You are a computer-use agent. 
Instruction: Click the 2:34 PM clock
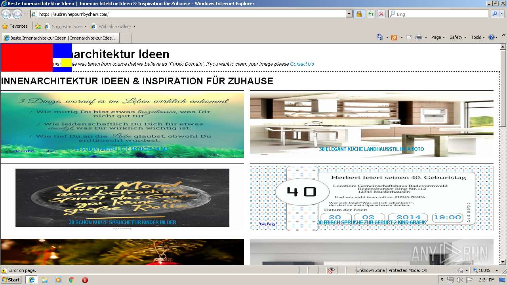pyautogui.click(x=486, y=280)
